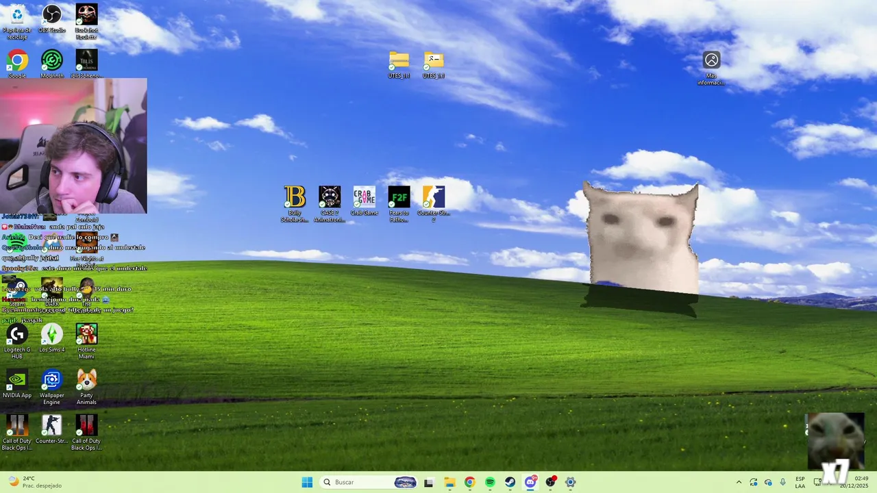Click the Windows Start button on the taskbar
The height and width of the screenshot is (493, 877).
(307, 482)
